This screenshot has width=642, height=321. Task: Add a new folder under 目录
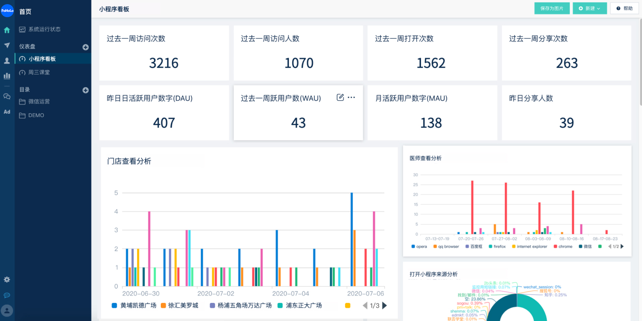pyautogui.click(x=86, y=90)
